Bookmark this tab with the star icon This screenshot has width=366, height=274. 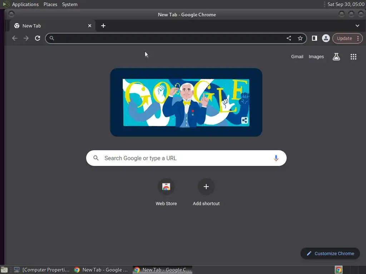(300, 38)
